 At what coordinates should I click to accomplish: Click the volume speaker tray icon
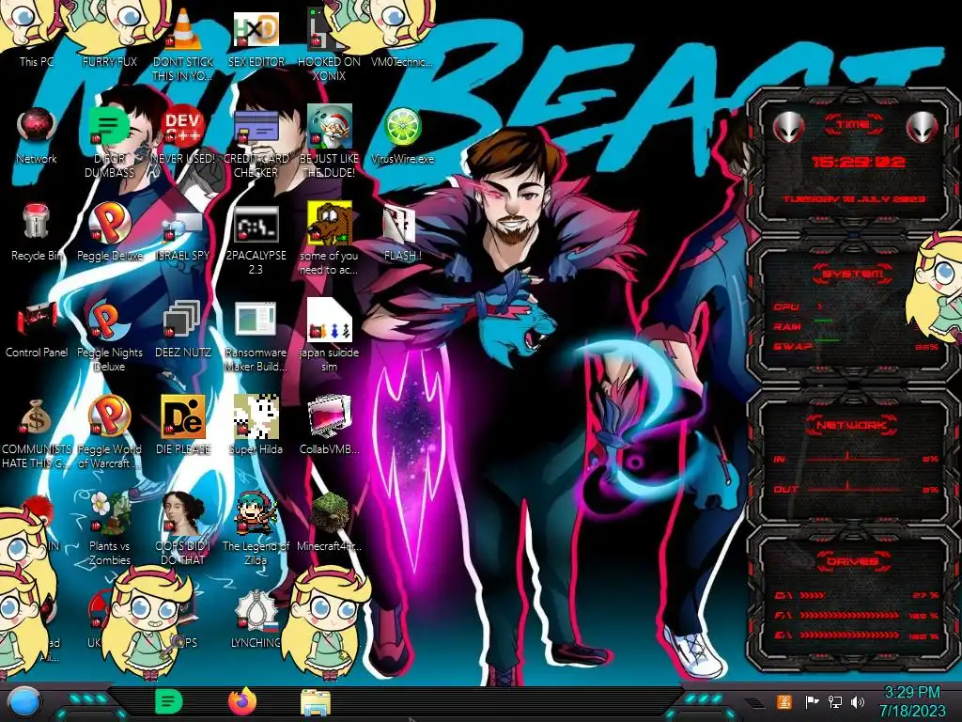(858, 702)
